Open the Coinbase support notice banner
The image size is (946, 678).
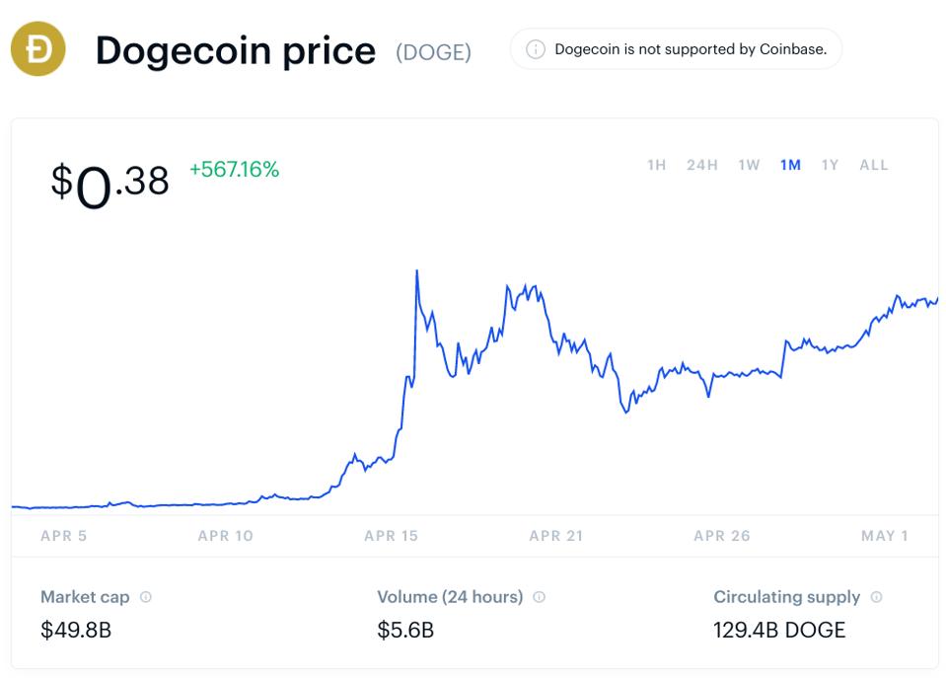pyautogui.click(x=676, y=48)
